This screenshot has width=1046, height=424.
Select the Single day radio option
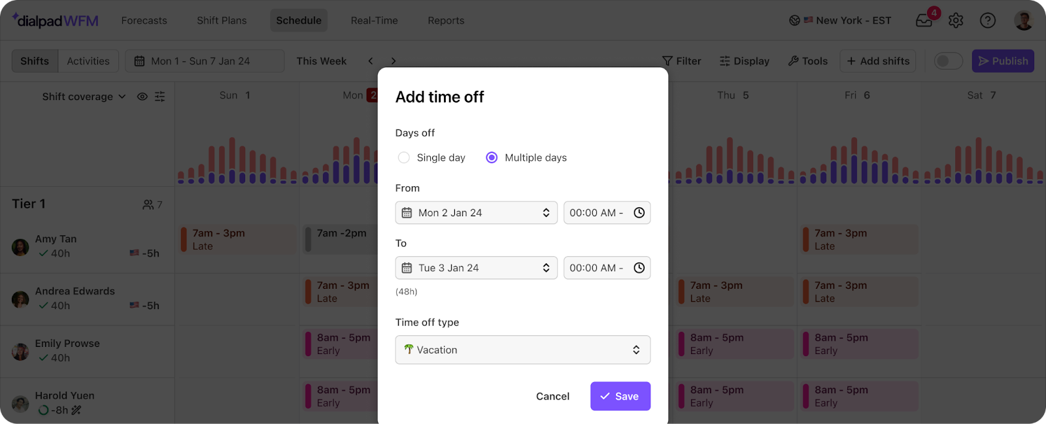click(404, 157)
